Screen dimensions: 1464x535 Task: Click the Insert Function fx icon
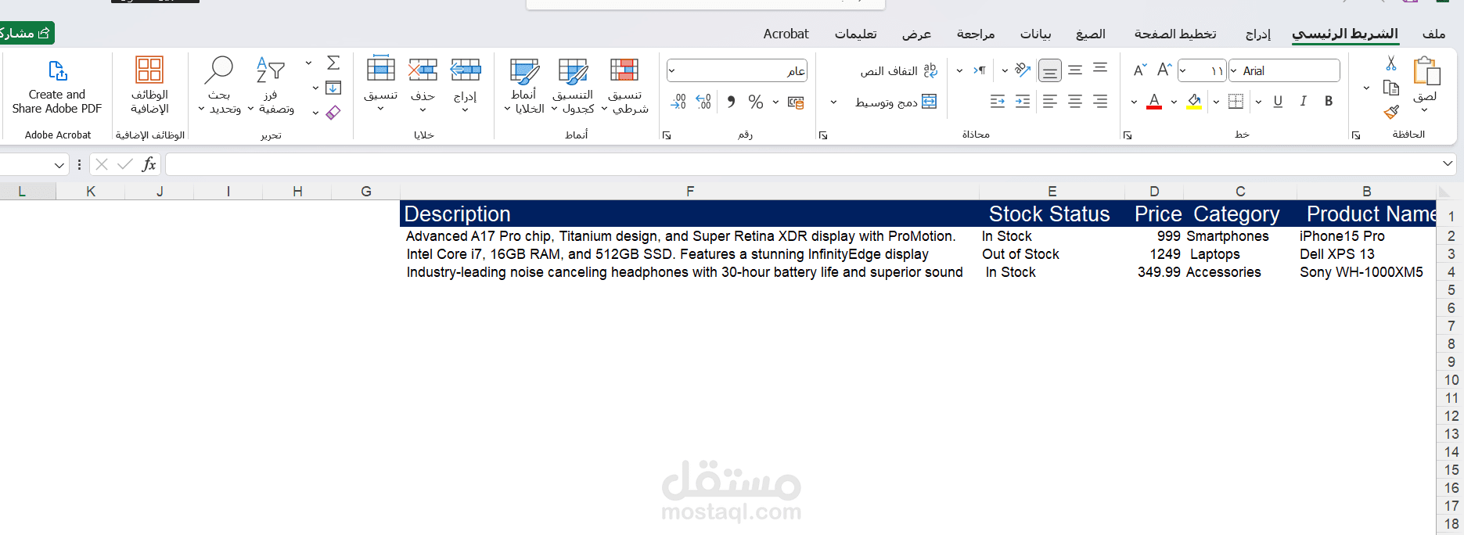tap(149, 164)
